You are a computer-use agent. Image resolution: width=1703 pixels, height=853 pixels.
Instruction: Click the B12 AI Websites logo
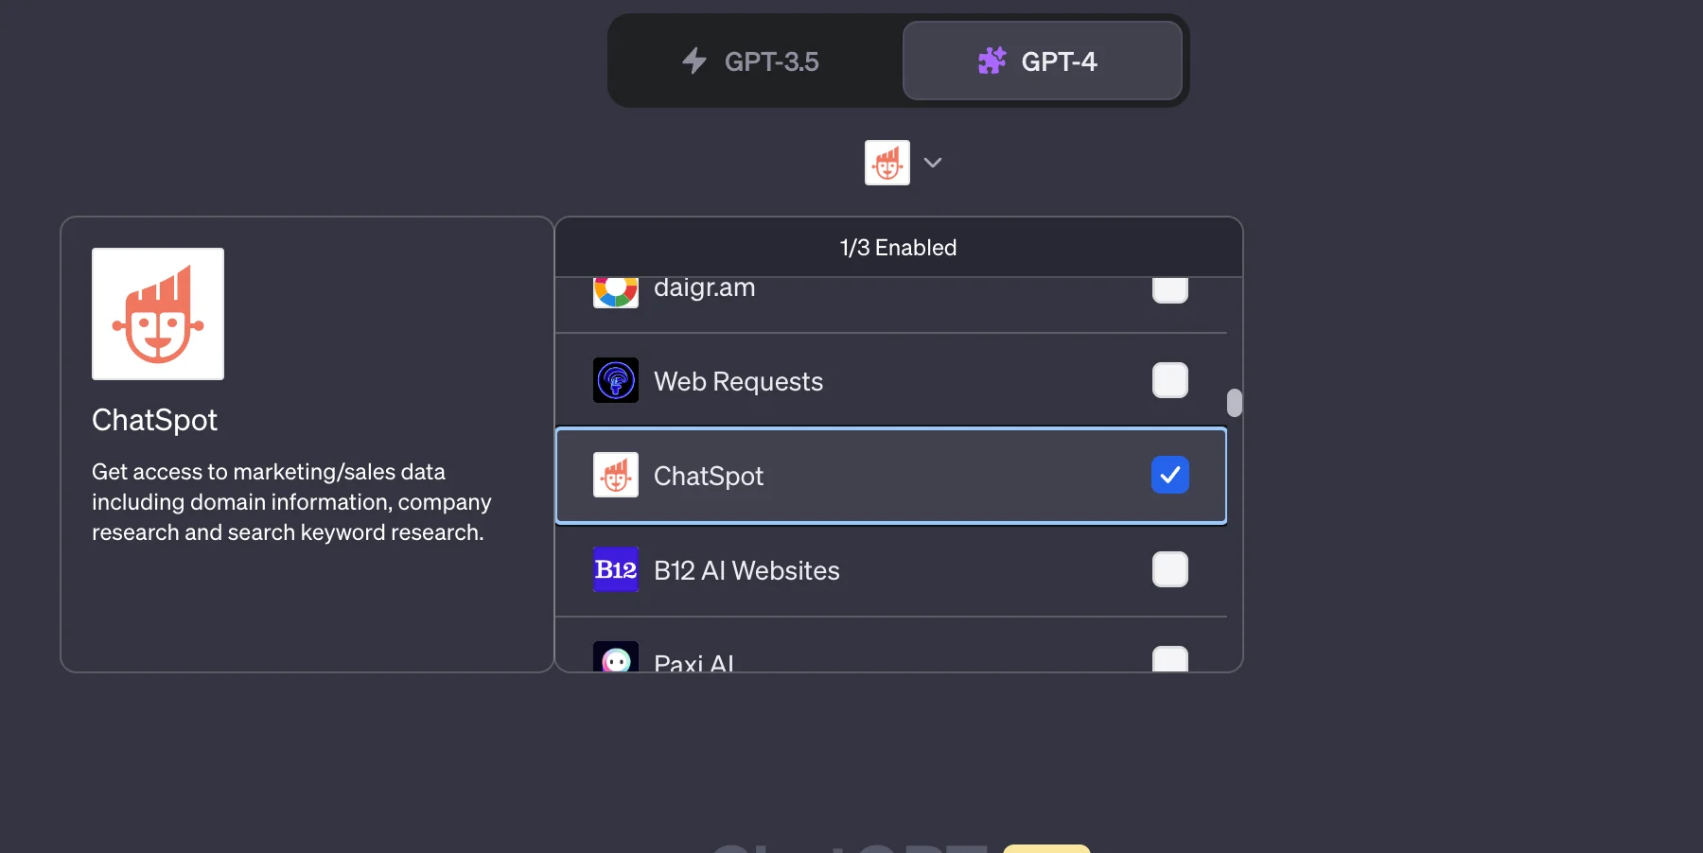[616, 569]
